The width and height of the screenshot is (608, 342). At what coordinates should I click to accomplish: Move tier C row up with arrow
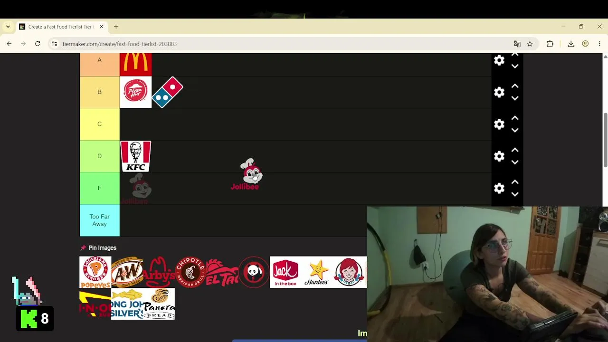515,118
